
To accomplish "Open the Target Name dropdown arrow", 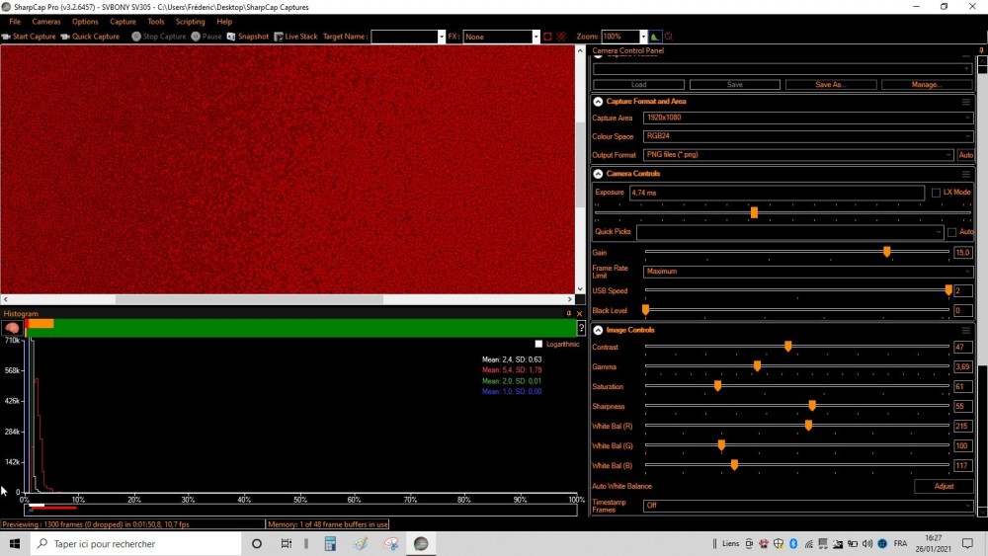I will click(441, 37).
